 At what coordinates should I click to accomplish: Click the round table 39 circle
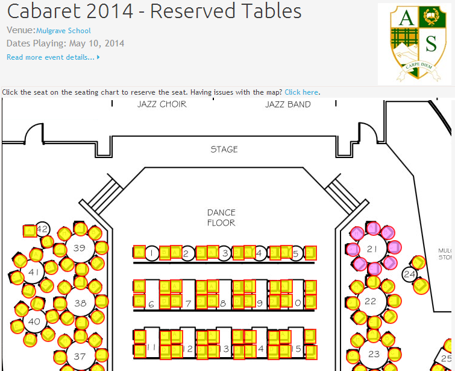coord(80,248)
